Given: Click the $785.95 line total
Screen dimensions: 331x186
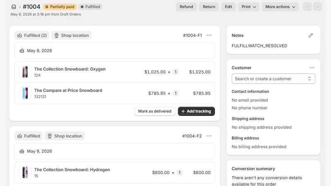Looking at the screenshot, I should (x=201, y=93).
